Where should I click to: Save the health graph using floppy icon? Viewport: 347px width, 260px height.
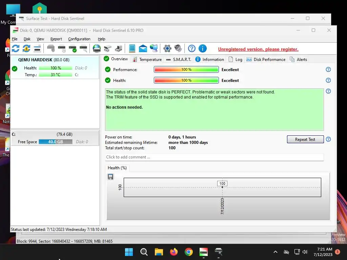point(110,177)
